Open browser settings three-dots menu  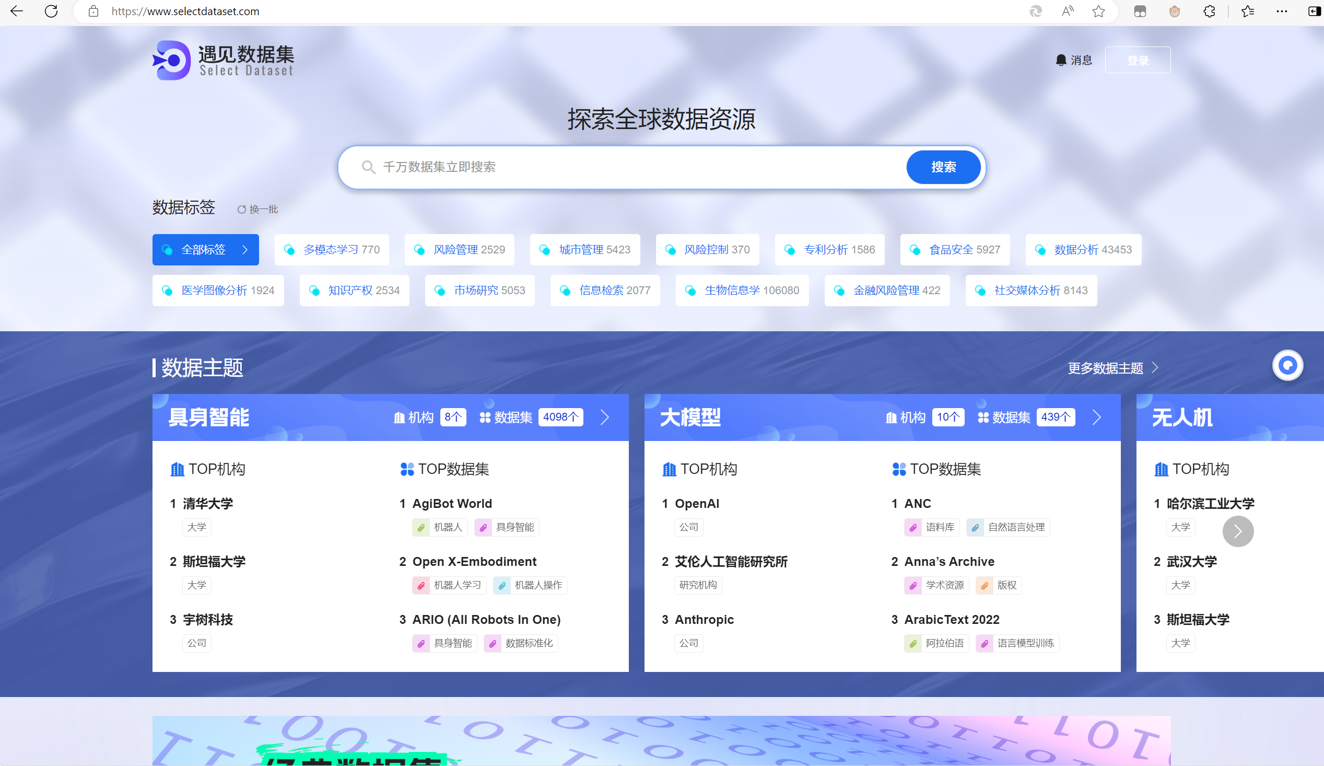pyautogui.click(x=1282, y=11)
